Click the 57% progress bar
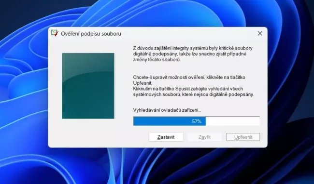This screenshot has height=184, width=314. 197,121
